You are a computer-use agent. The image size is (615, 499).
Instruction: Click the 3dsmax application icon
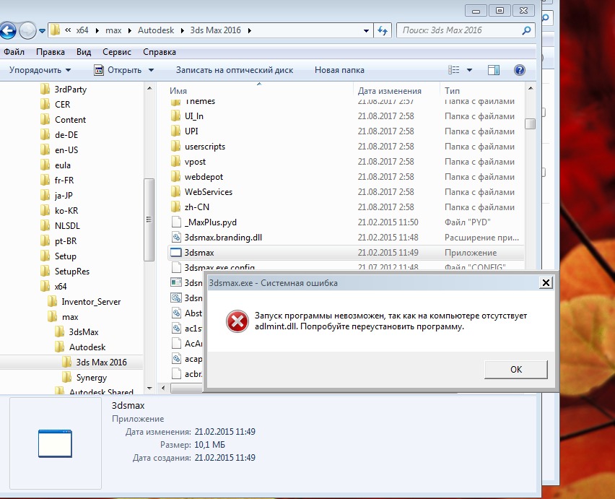(176, 253)
